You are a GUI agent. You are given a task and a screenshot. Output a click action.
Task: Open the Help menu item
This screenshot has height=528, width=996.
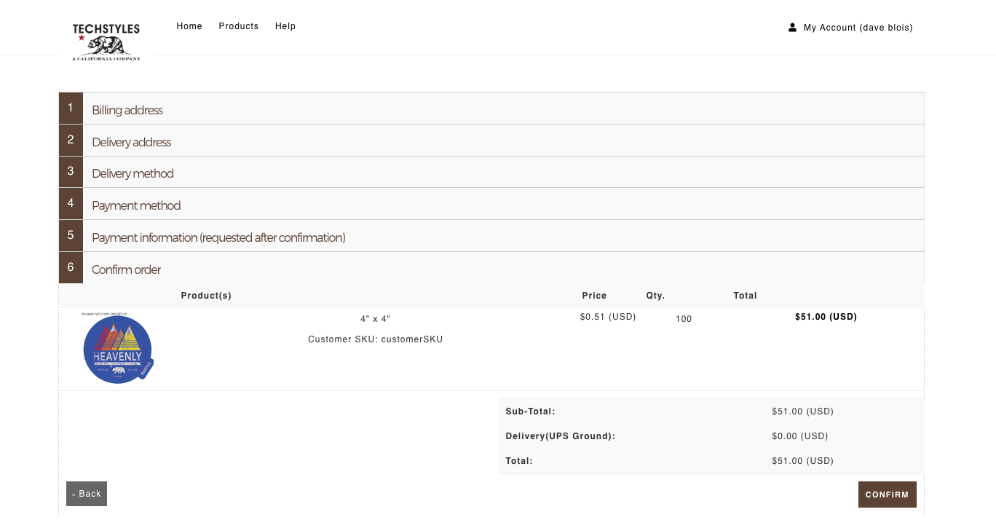point(285,26)
